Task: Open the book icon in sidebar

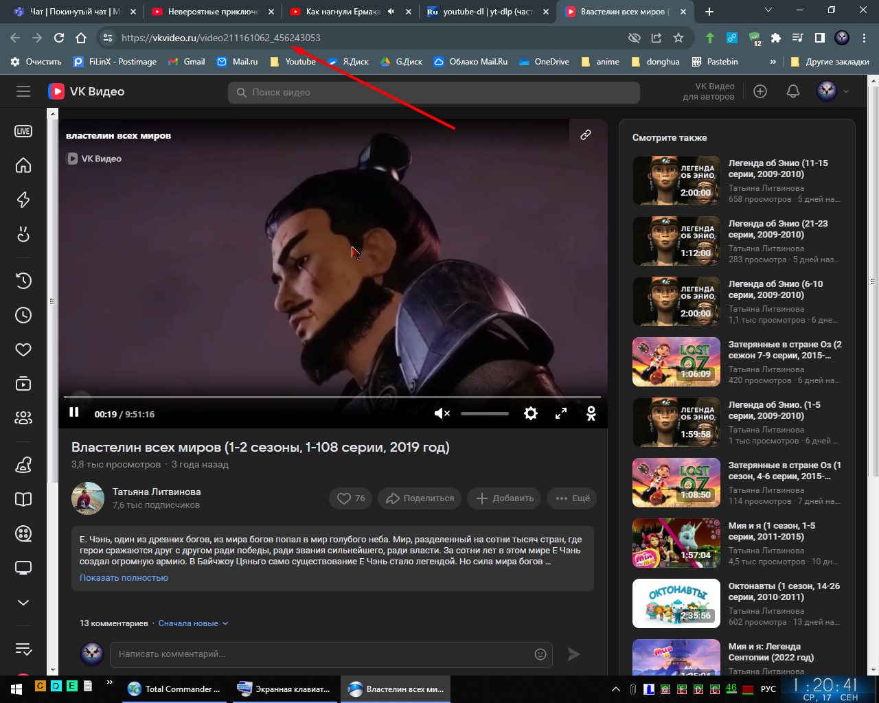Action: pos(23,499)
